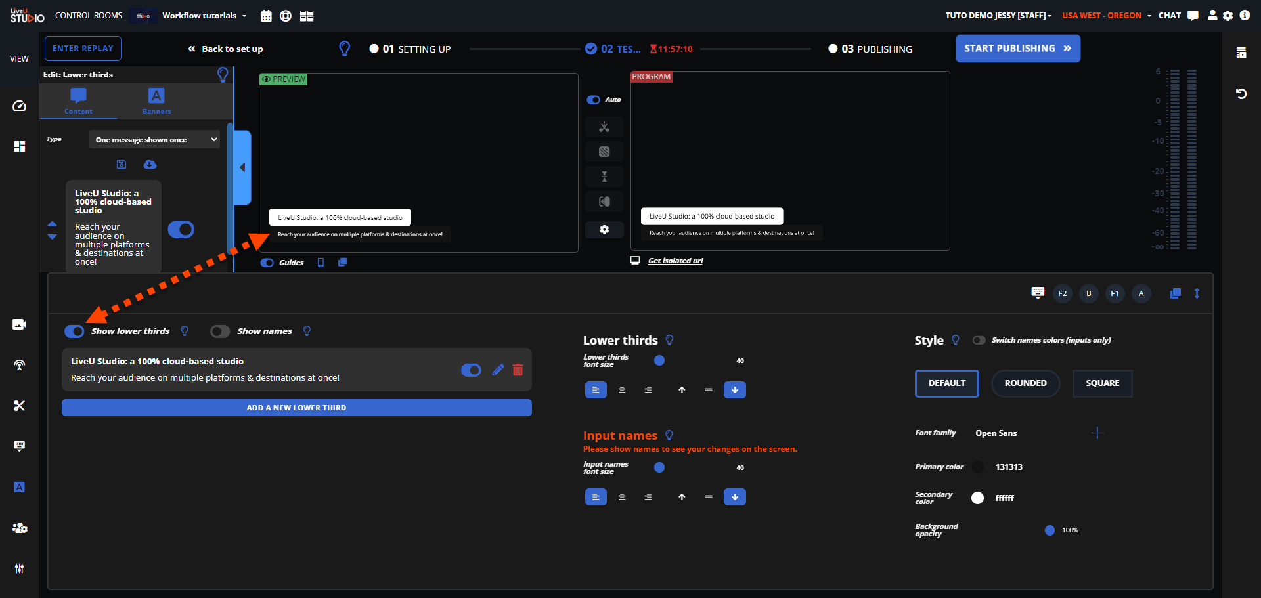Switch to the Banners tab
The image size is (1261, 598).
(156, 102)
